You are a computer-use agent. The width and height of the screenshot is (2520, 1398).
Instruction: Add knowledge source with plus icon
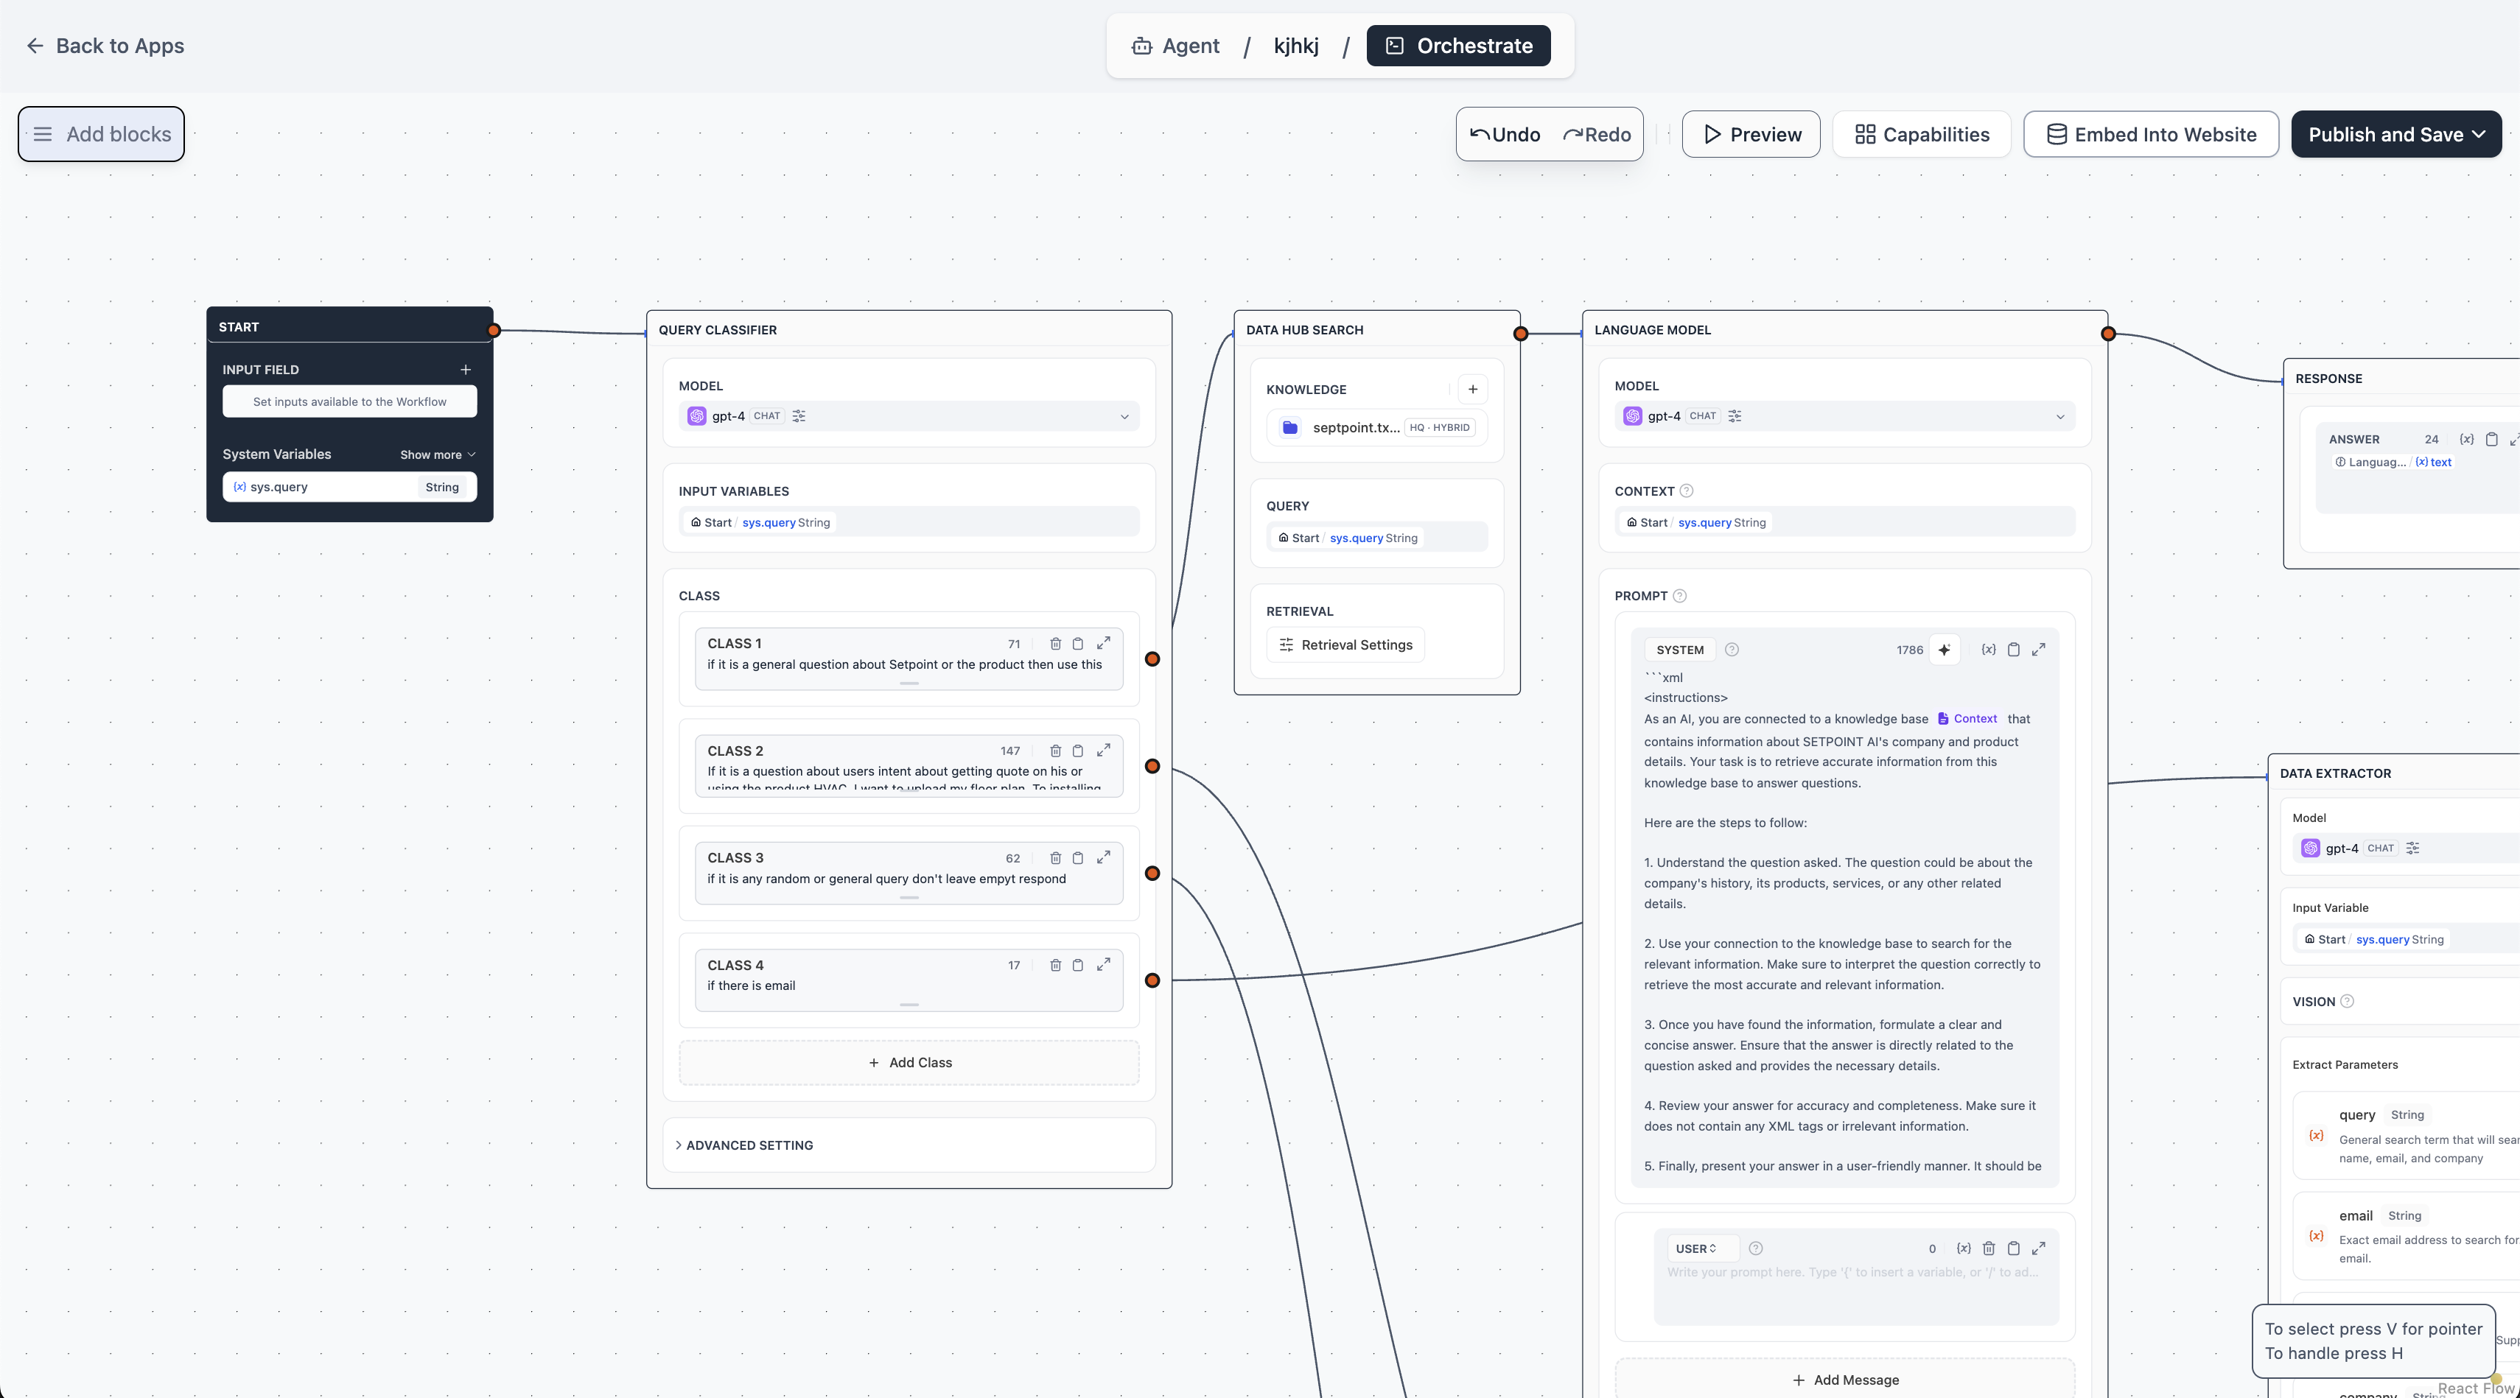(1472, 389)
